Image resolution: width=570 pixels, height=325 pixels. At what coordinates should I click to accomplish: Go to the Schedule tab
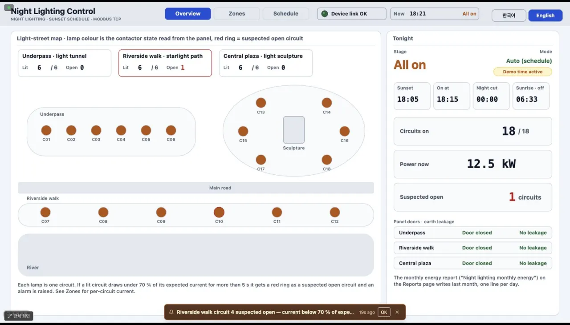[286, 14]
